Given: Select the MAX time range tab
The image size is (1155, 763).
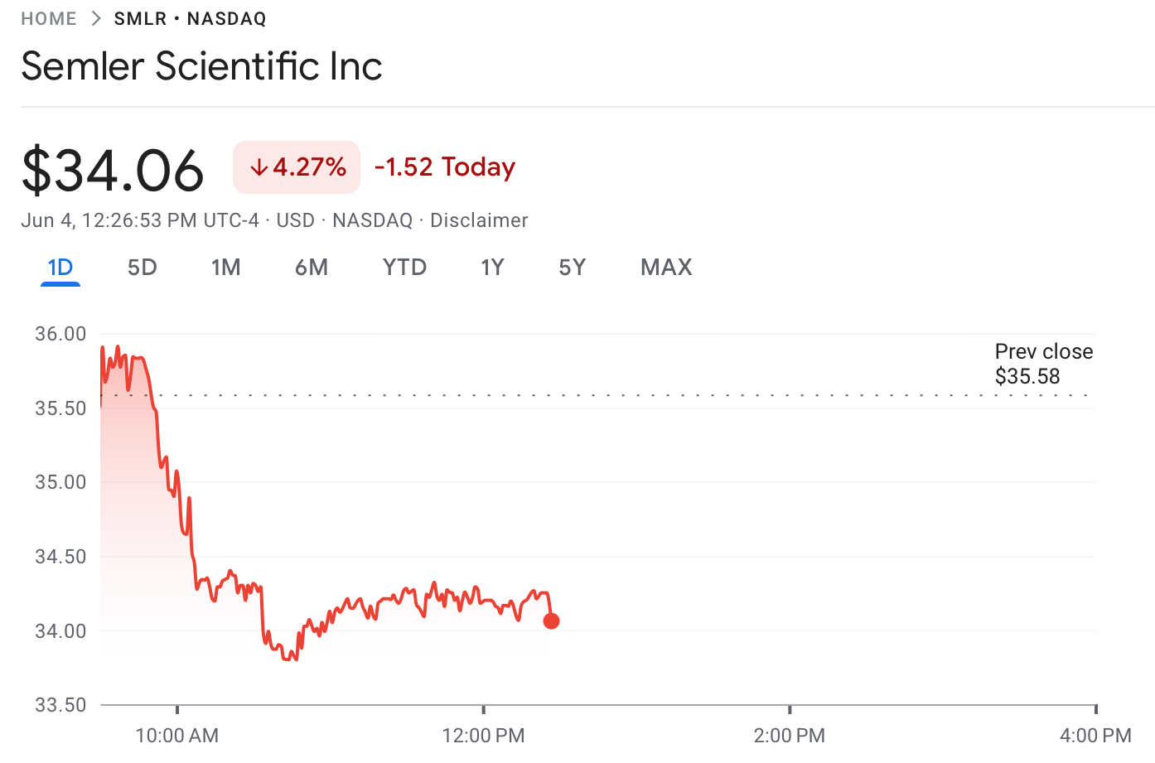Looking at the screenshot, I should tap(666, 268).
